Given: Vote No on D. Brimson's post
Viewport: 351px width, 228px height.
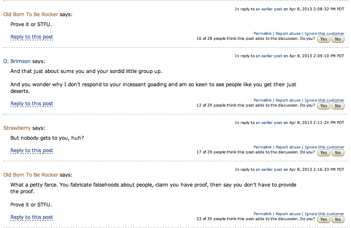Looking at the screenshot, I should coord(338,106).
